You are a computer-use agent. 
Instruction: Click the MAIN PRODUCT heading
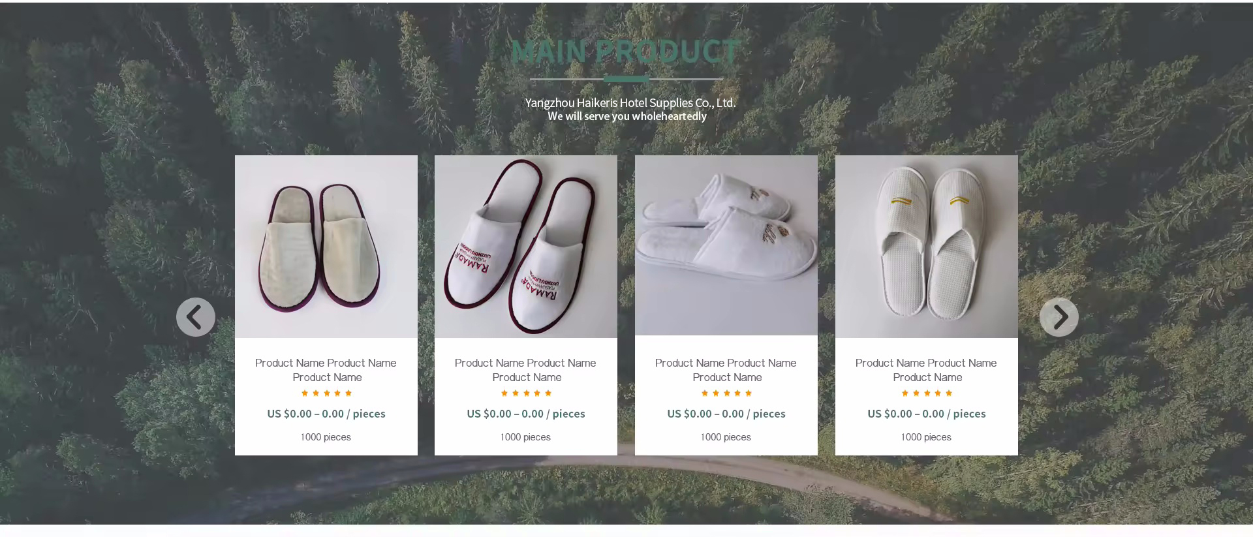click(626, 51)
